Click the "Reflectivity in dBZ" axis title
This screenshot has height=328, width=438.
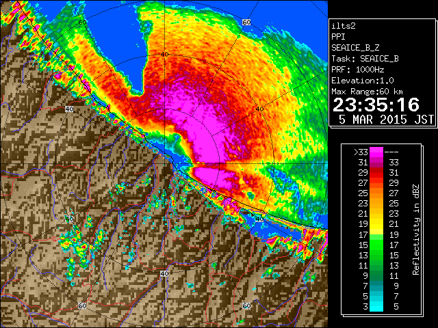(416, 230)
